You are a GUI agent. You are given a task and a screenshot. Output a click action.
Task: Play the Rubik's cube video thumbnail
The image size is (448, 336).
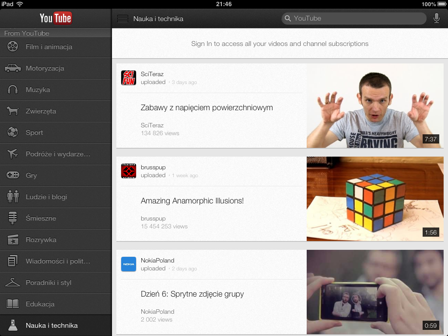(375, 199)
